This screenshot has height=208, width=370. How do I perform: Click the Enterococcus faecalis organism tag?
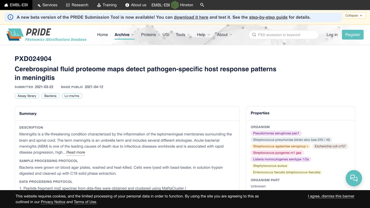coord(287,172)
